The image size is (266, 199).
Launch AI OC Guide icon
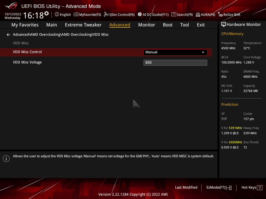(139, 15)
